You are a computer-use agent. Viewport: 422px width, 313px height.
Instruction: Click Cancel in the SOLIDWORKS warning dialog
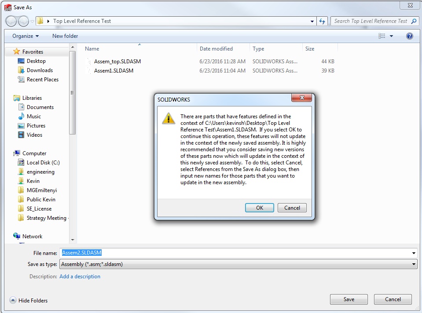click(292, 207)
